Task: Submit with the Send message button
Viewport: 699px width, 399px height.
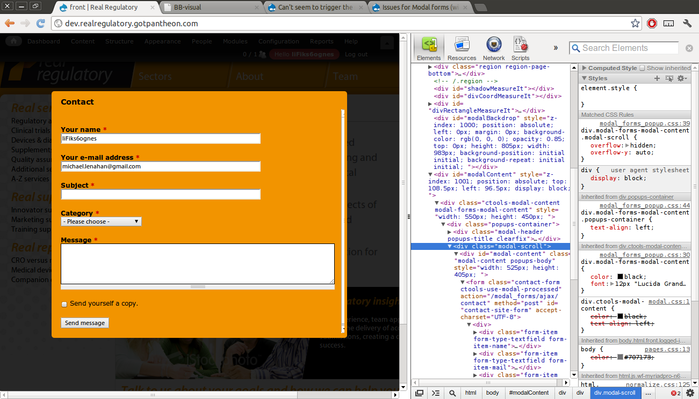Action: (85, 323)
